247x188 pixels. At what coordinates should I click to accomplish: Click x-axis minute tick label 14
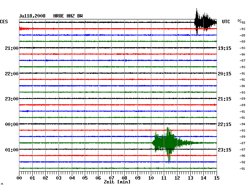(x=203, y=178)
